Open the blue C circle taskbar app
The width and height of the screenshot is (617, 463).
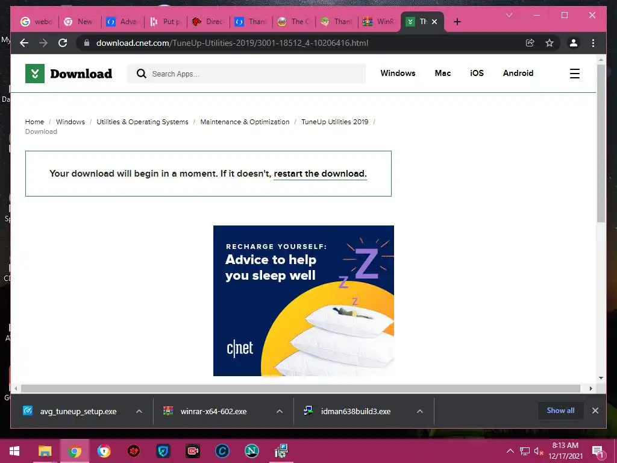point(222,451)
